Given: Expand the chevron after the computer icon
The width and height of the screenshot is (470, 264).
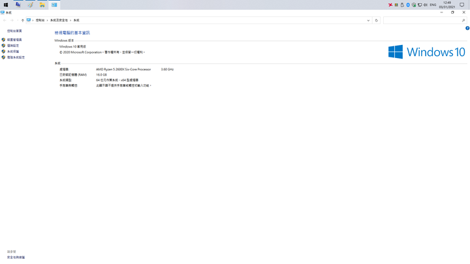Looking at the screenshot, I should click(x=33, y=20).
